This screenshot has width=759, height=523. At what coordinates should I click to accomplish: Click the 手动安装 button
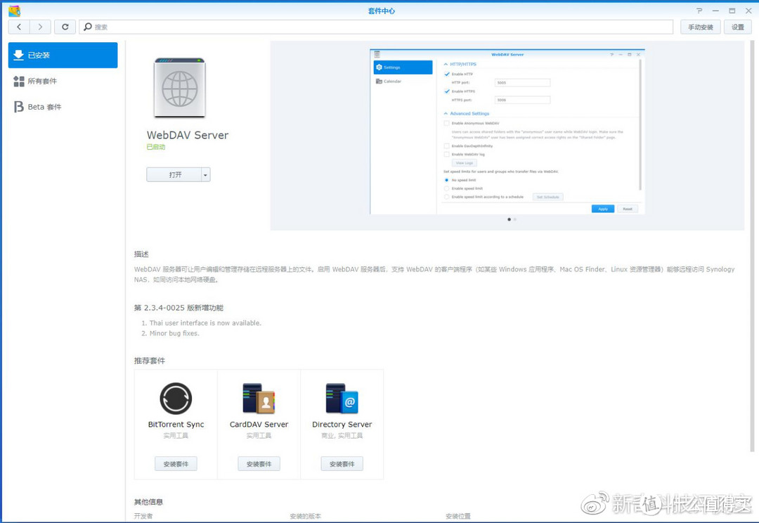[700, 27]
